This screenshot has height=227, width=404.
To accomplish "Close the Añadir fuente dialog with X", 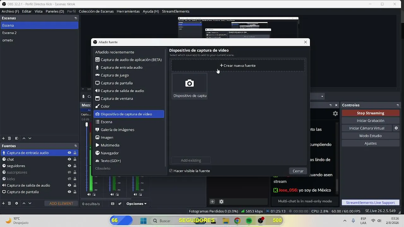I will pyautogui.click(x=305, y=42).
